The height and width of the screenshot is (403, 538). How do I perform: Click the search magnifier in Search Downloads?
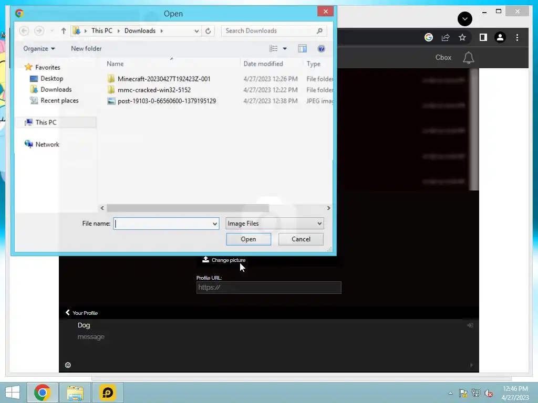click(319, 31)
